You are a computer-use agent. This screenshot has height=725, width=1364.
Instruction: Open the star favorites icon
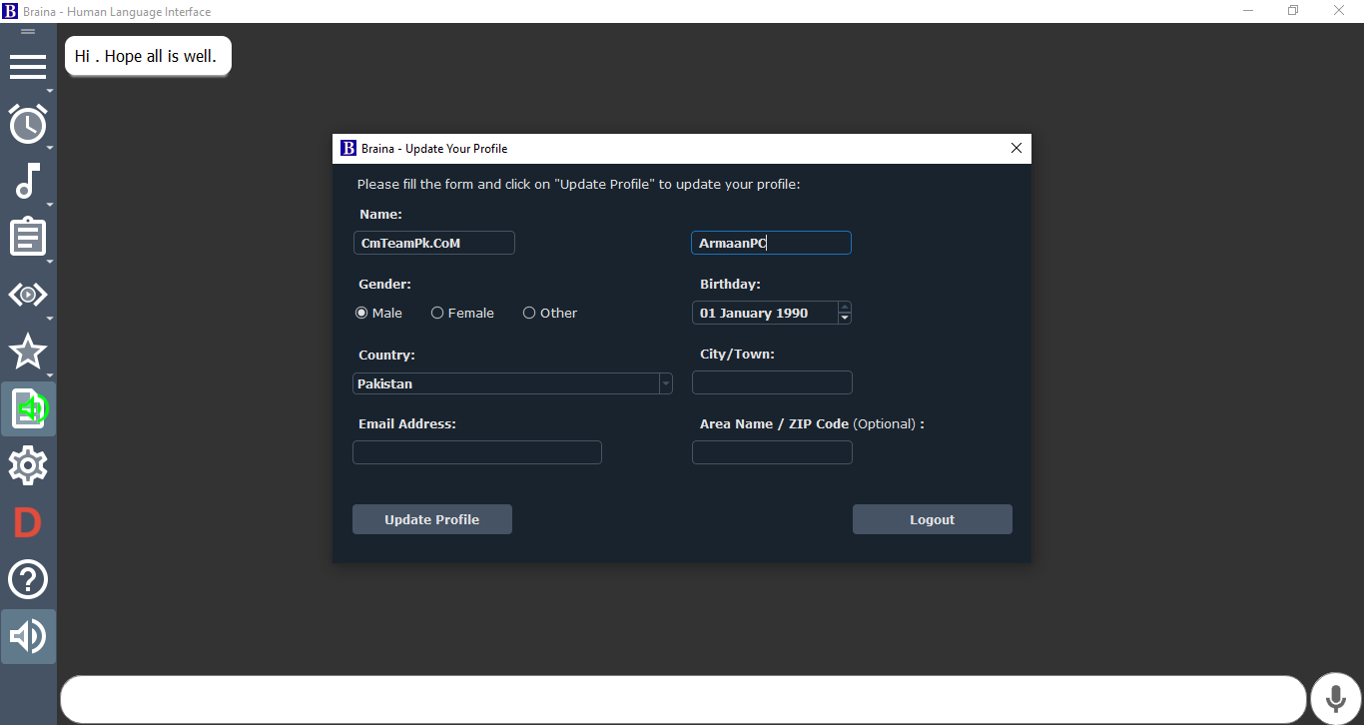[28, 352]
